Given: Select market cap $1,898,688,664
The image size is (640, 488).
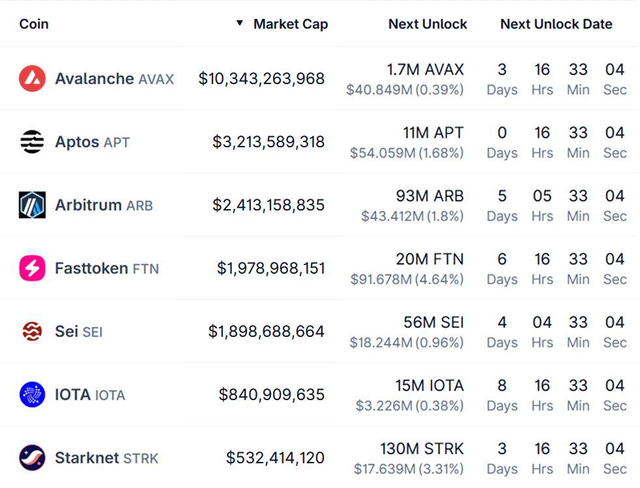Looking at the screenshot, I should (266, 332).
